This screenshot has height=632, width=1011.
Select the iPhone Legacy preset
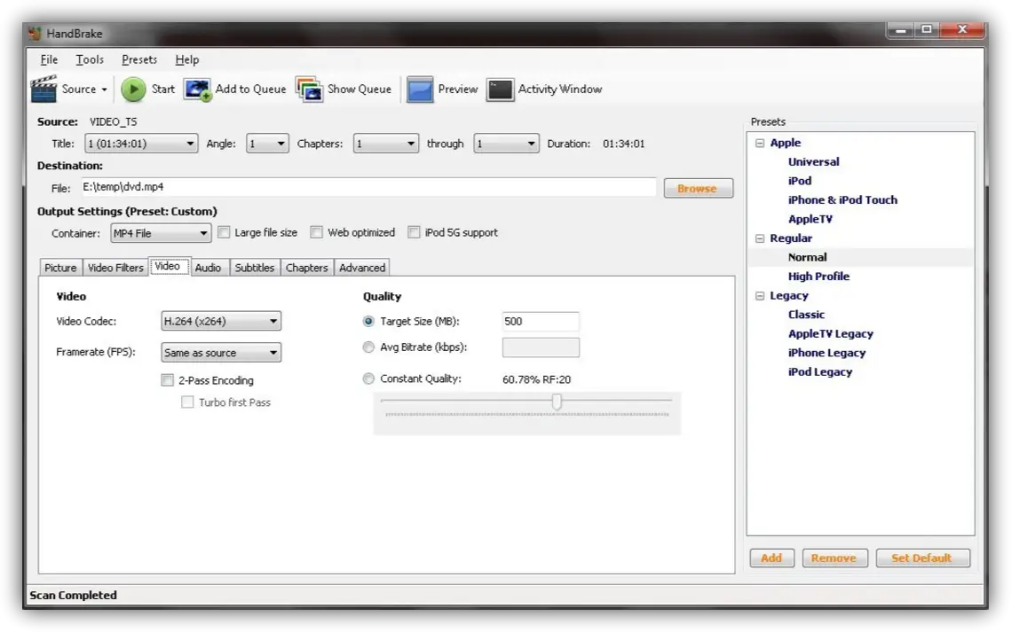point(826,353)
